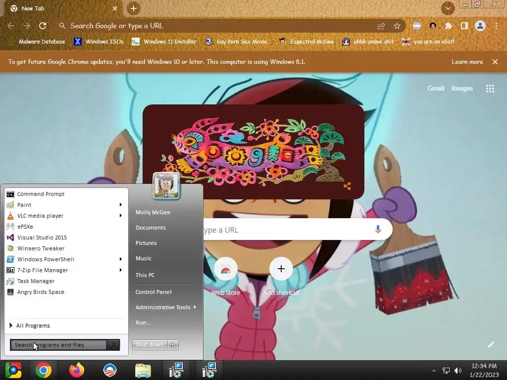
Task: Open the tab search dropdown arrow
Action: coord(448,8)
